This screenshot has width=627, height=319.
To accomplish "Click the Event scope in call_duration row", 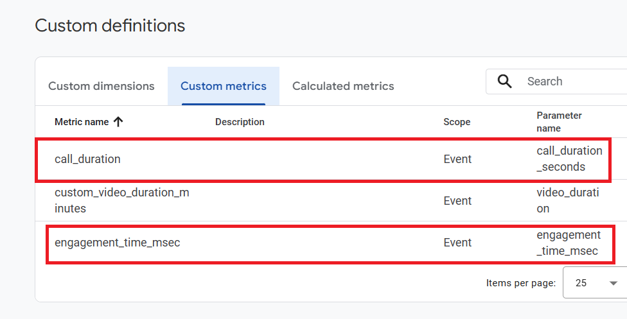I will [x=457, y=159].
